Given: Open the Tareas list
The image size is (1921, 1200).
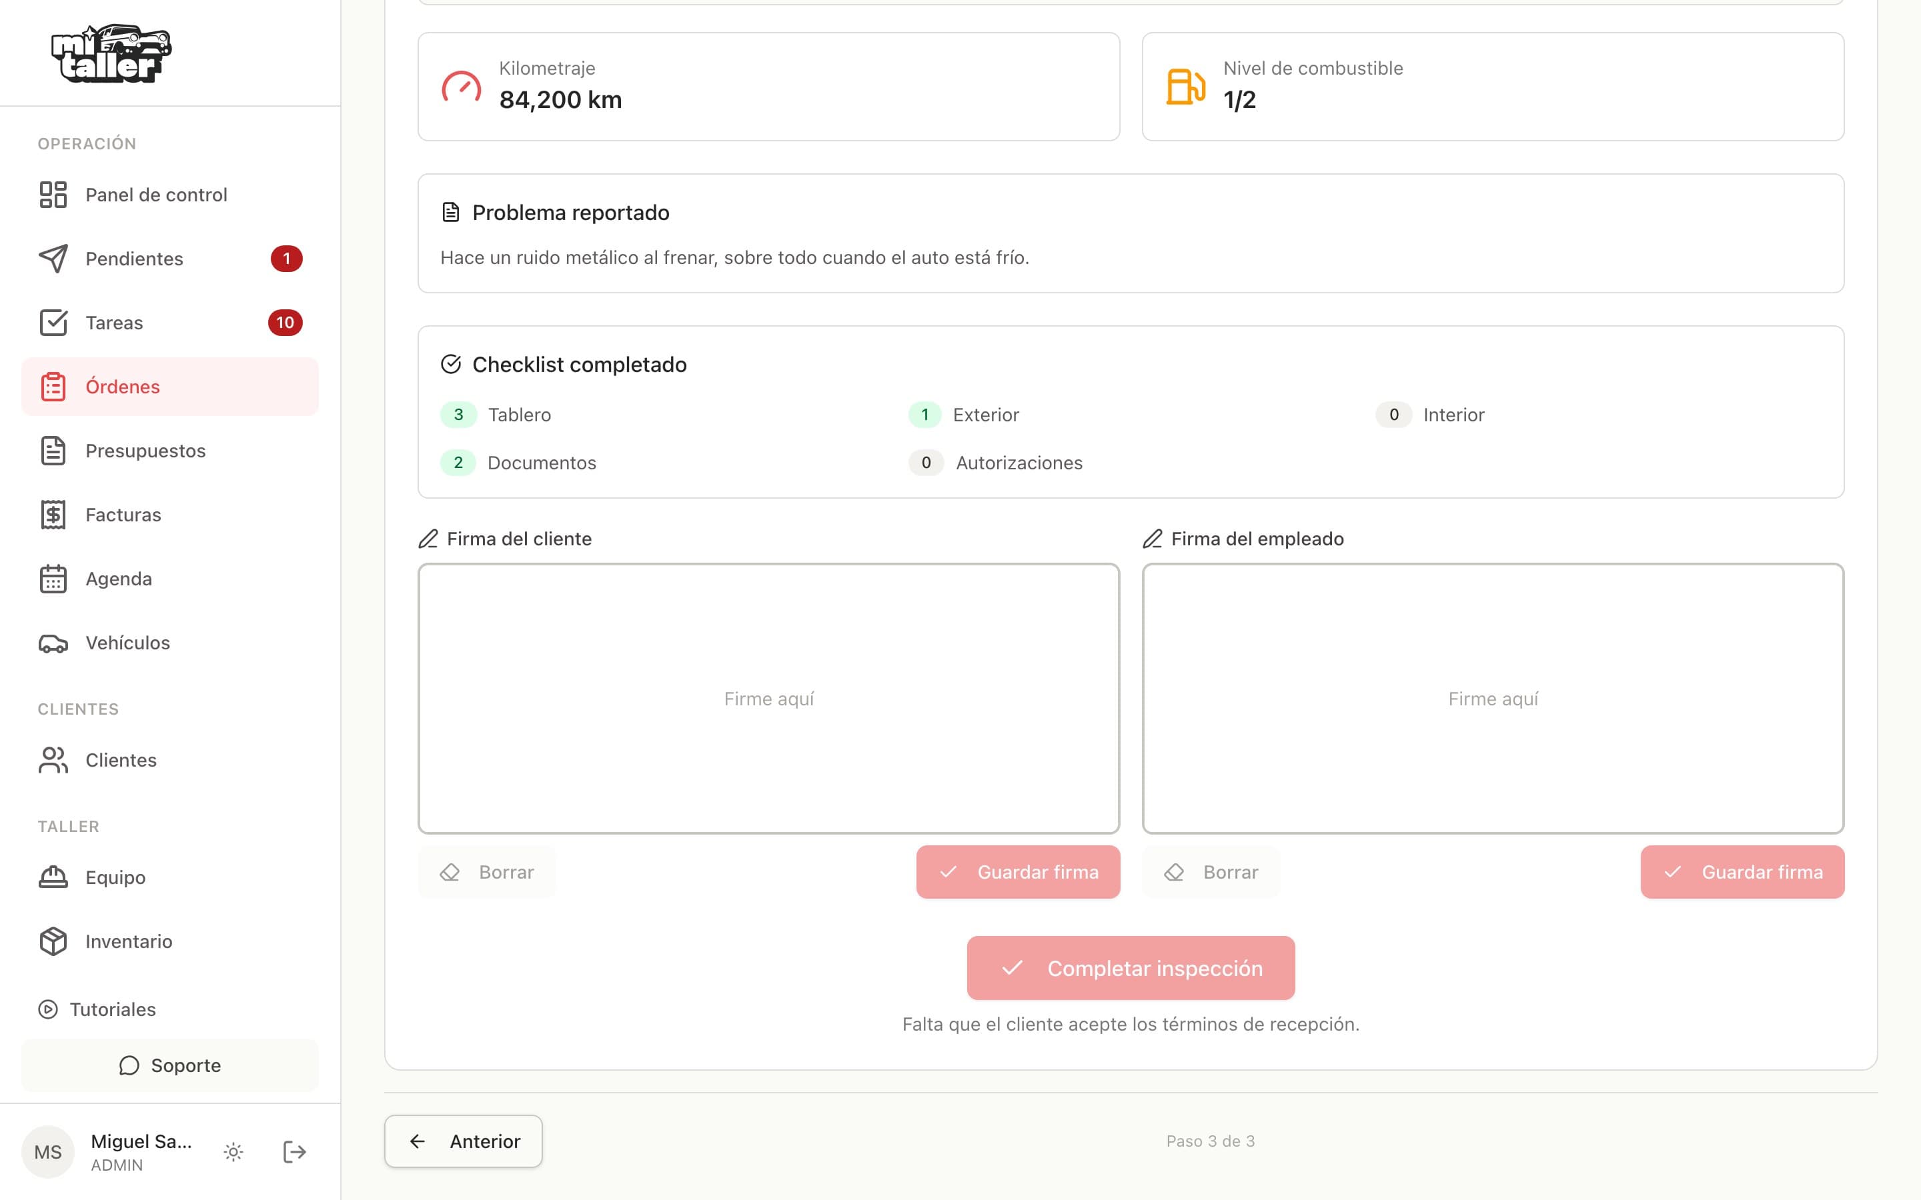Looking at the screenshot, I should point(170,322).
